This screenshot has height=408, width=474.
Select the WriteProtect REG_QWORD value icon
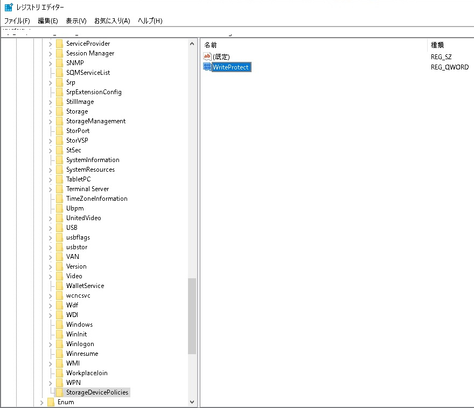207,67
